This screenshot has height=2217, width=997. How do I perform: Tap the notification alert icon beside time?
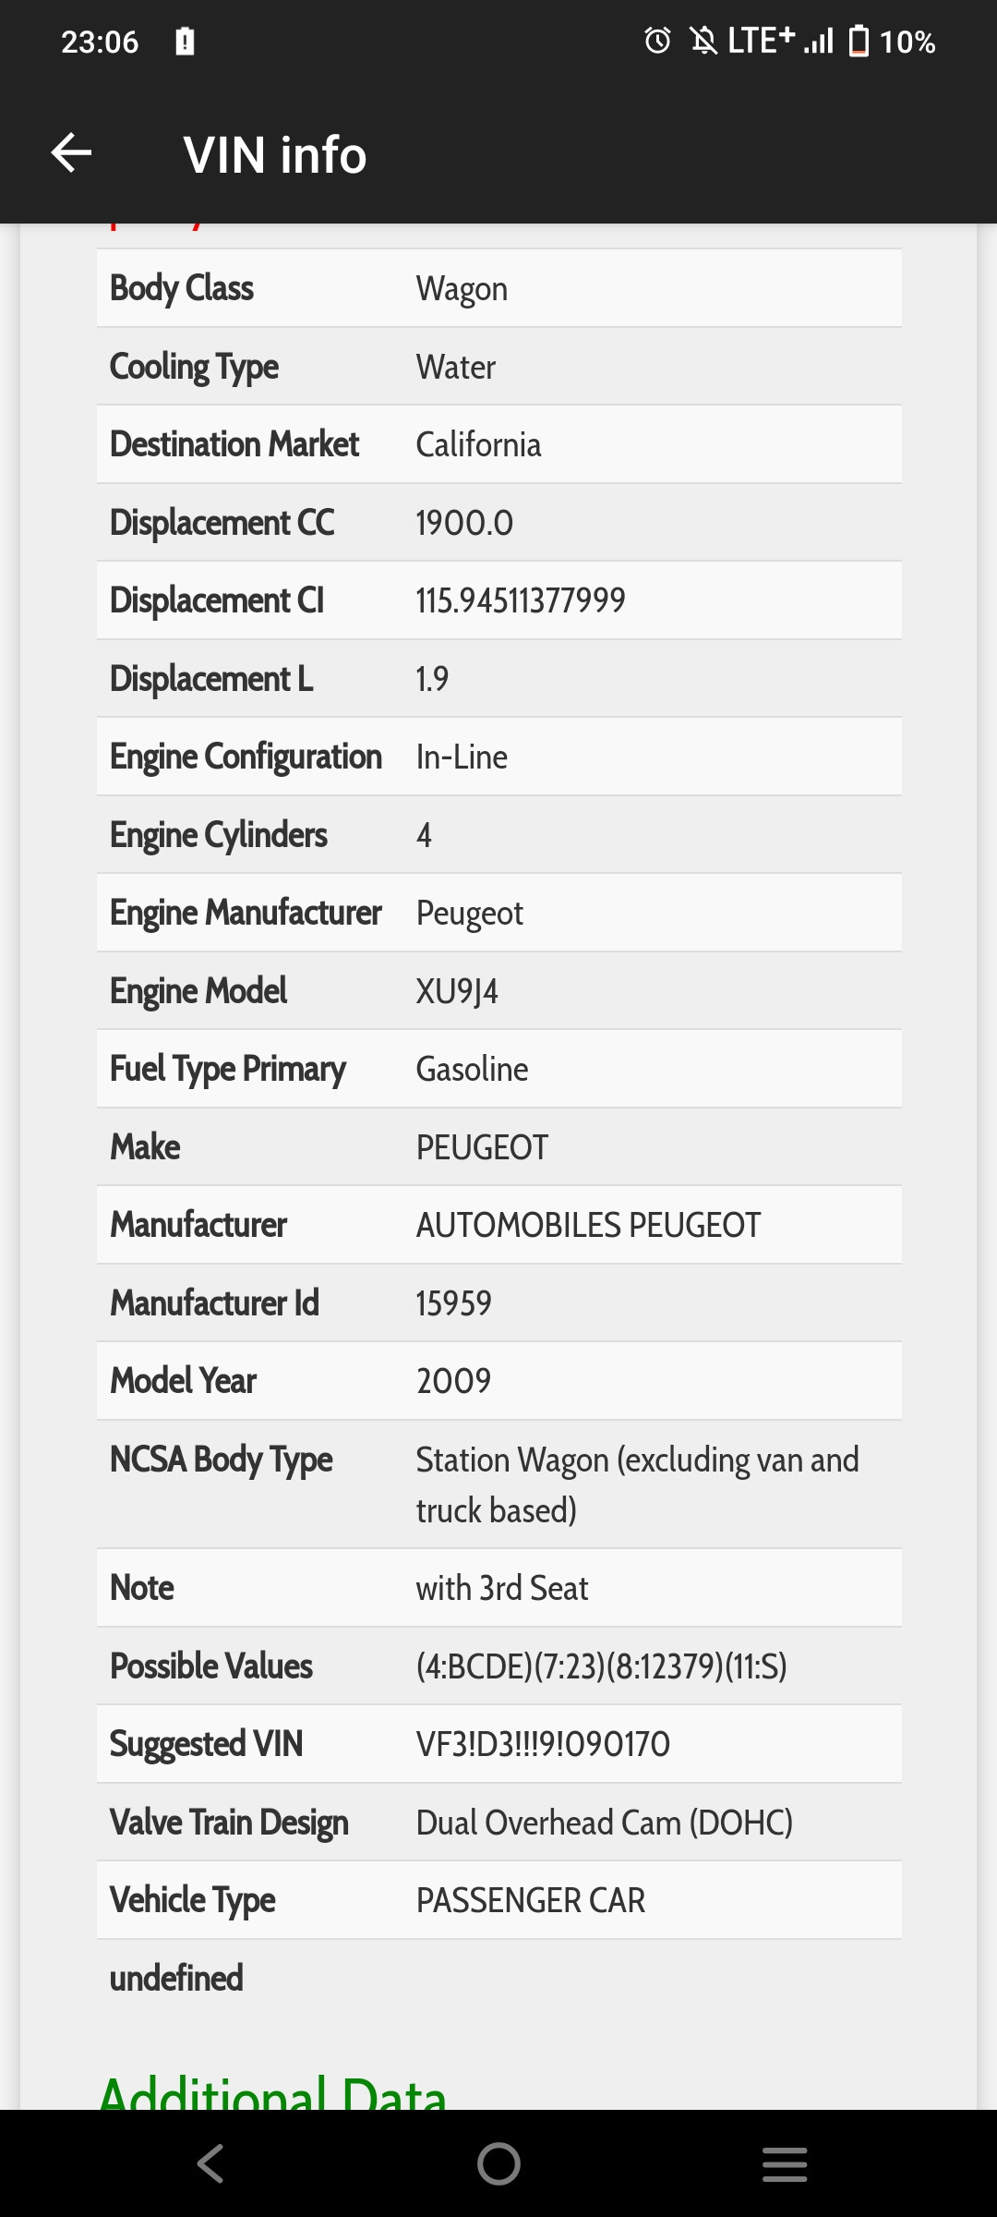pos(185,42)
